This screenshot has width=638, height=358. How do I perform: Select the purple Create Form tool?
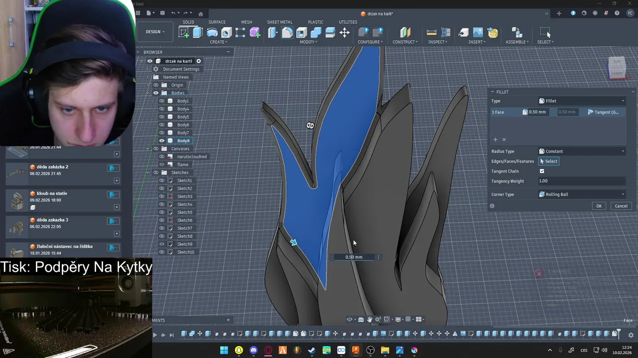pos(255,33)
